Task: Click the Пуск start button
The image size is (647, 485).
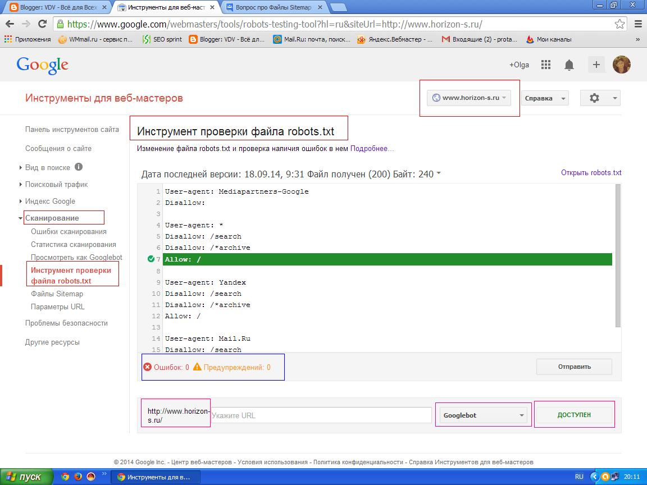Action: [x=26, y=477]
